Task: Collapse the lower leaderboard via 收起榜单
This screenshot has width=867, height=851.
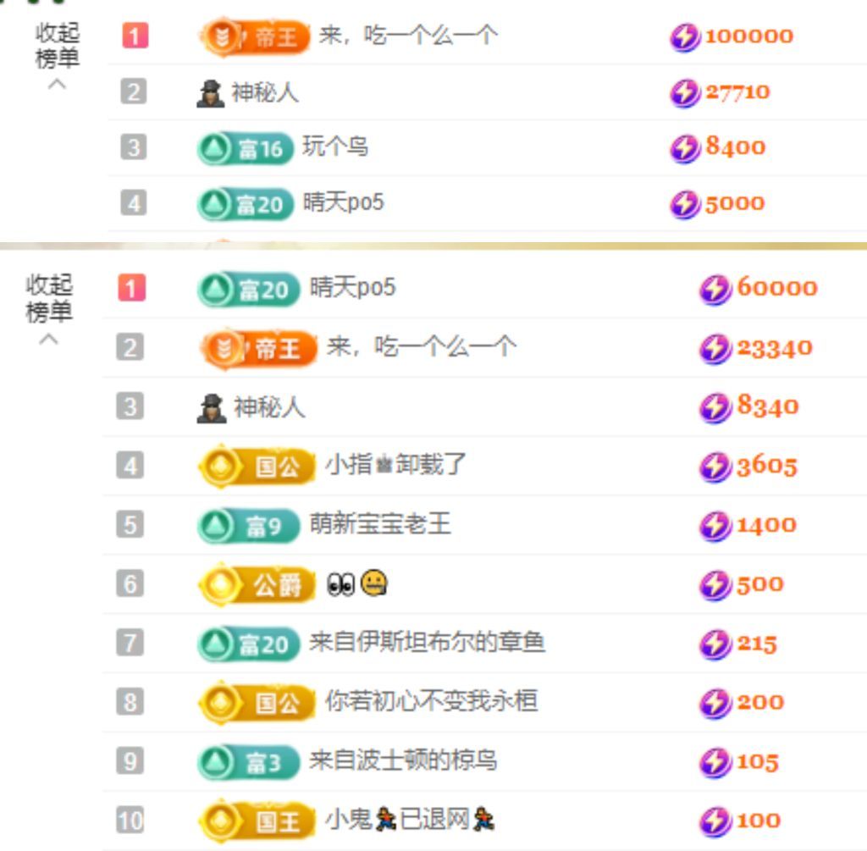Action: 48,298
